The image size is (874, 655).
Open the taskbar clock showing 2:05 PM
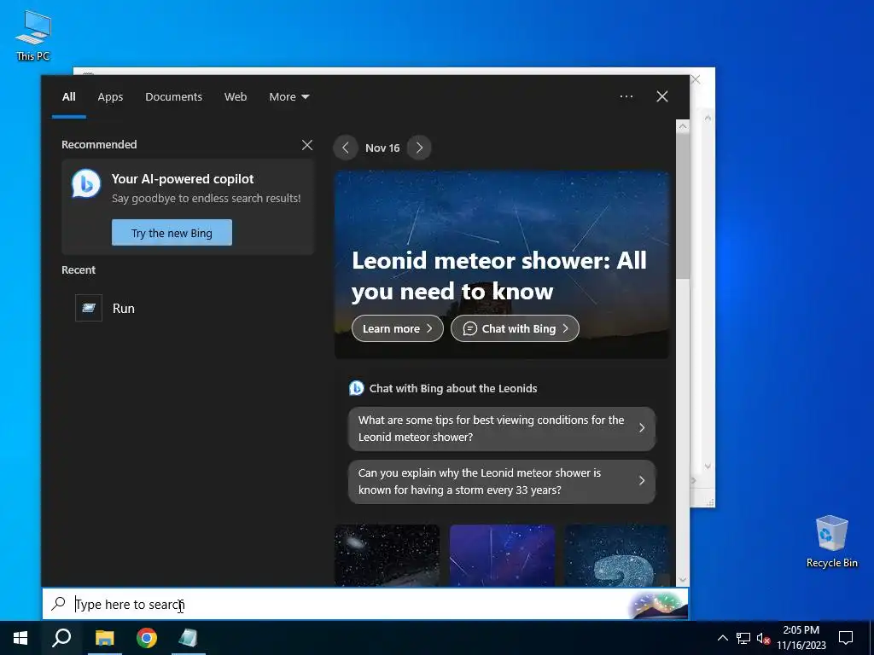(801, 638)
